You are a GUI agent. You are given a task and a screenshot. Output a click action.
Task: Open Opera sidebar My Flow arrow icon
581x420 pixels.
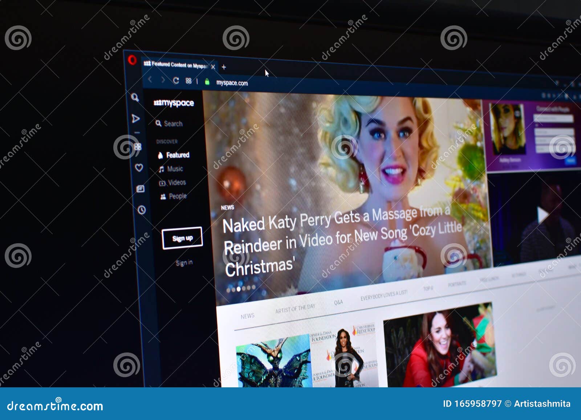click(x=135, y=119)
